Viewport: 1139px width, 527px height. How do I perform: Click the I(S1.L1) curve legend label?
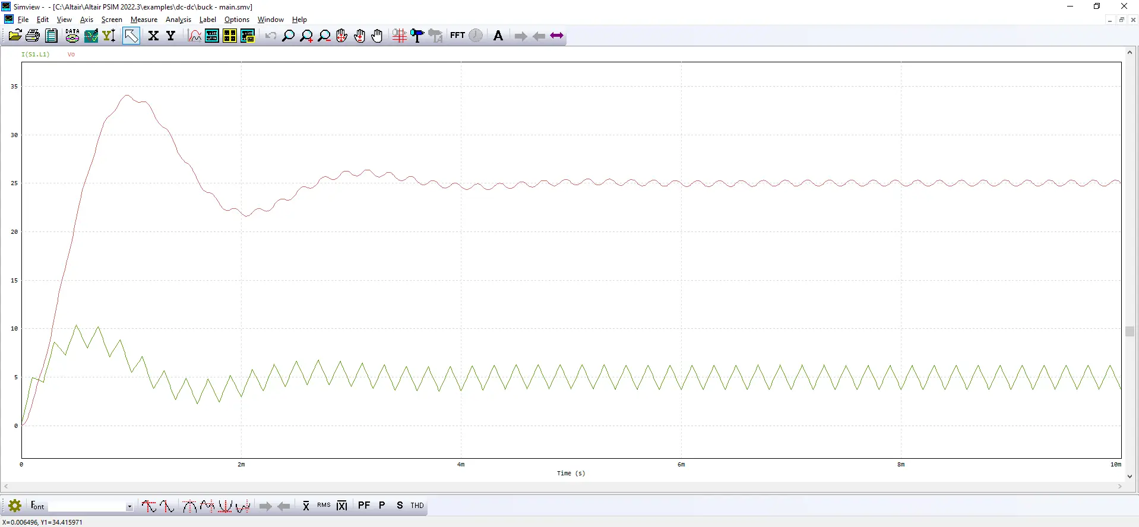coord(36,55)
